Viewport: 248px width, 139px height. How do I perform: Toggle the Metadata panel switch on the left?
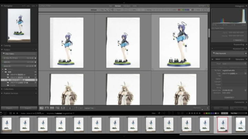[x=213, y=59]
